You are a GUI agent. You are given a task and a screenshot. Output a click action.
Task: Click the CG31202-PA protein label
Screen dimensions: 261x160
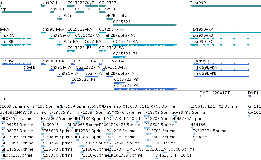[88, 67]
